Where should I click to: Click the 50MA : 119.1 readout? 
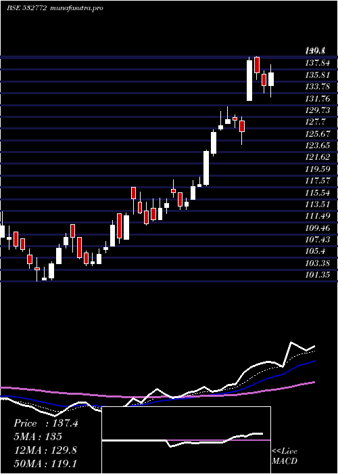tap(45, 464)
